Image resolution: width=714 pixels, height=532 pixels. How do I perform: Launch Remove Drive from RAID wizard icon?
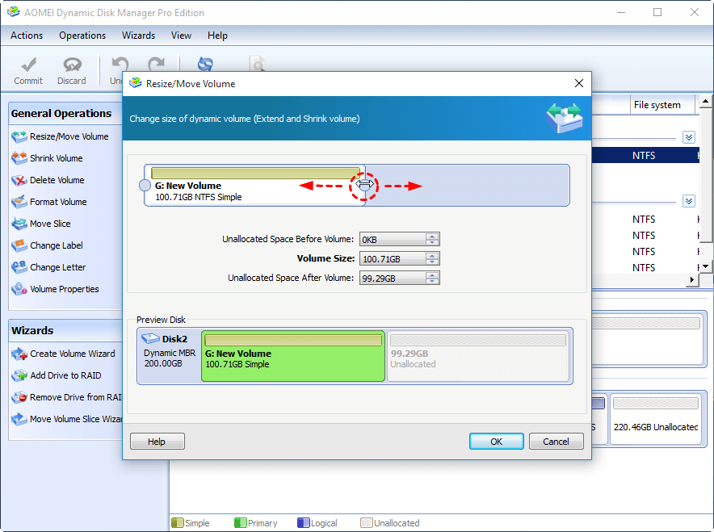click(19, 397)
